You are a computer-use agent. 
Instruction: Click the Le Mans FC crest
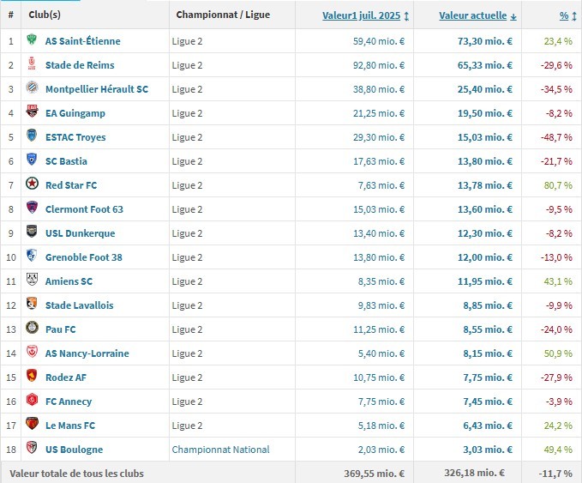(x=32, y=423)
